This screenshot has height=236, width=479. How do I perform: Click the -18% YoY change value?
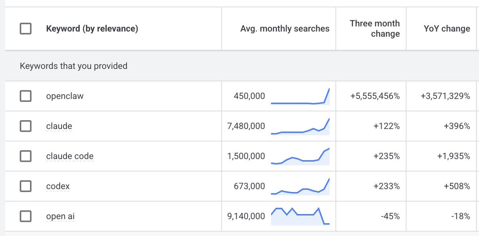[x=460, y=216]
